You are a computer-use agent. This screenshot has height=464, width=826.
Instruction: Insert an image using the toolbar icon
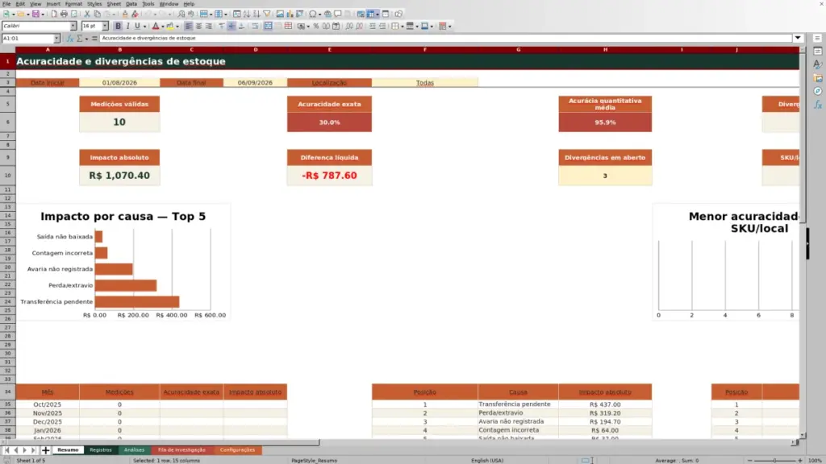click(x=280, y=14)
